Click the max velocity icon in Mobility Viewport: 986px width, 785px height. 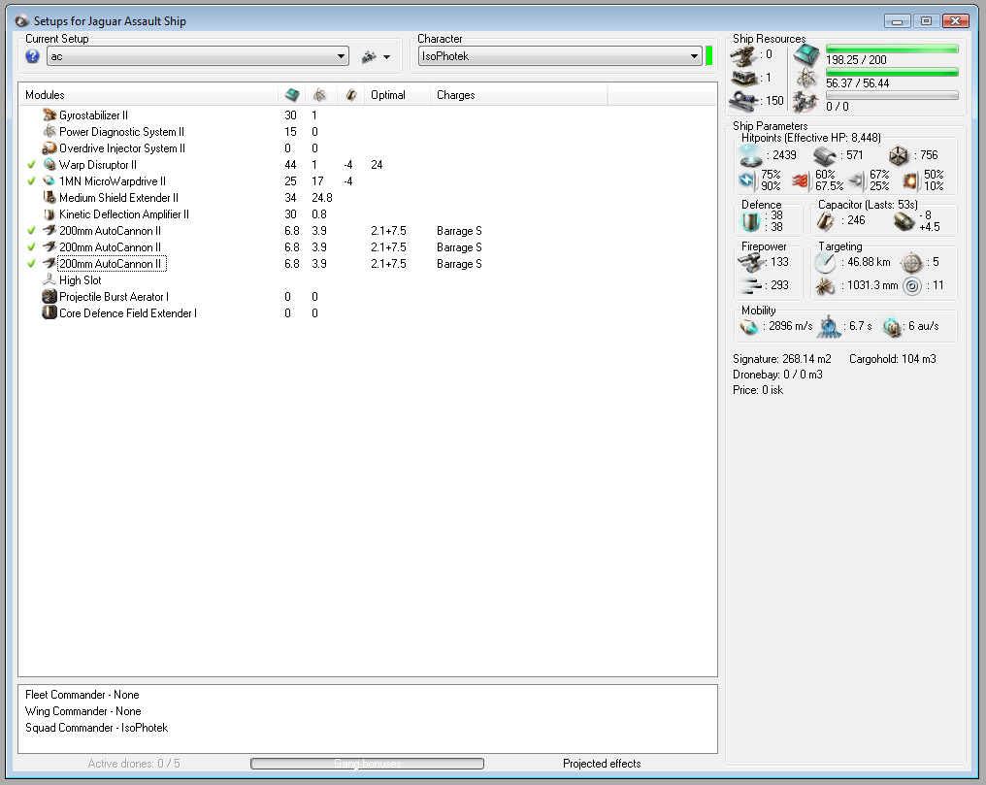coord(749,327)
